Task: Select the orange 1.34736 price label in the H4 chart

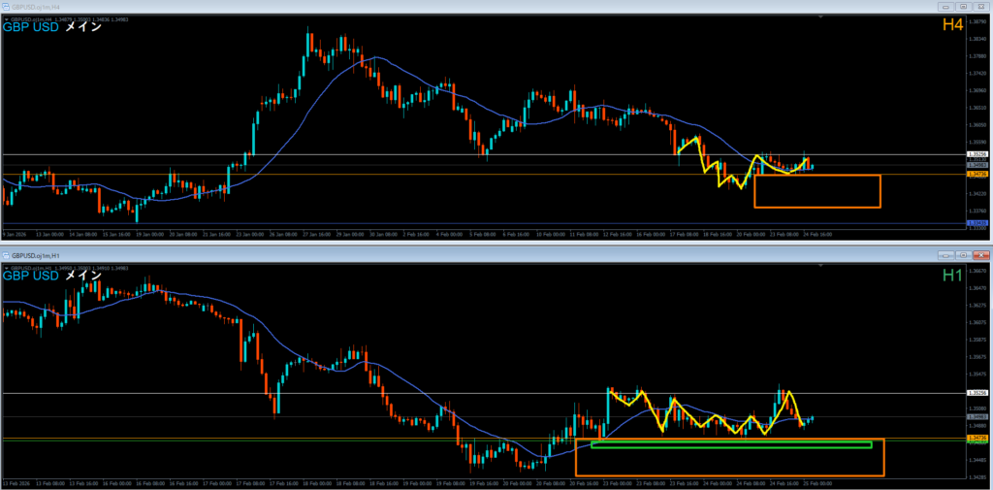Action: pyautogui.click(x=976, y=173)
